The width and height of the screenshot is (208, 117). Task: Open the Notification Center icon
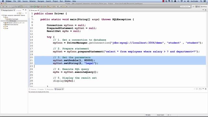(x=205, y=1)
